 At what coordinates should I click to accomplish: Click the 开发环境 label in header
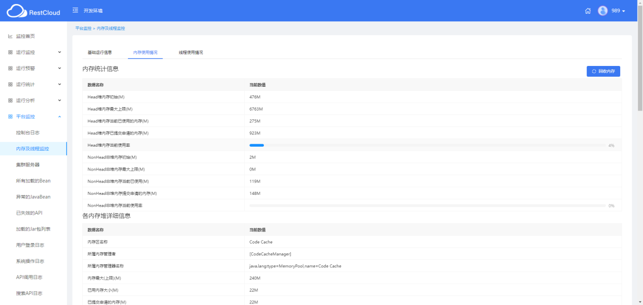point(93,11)
